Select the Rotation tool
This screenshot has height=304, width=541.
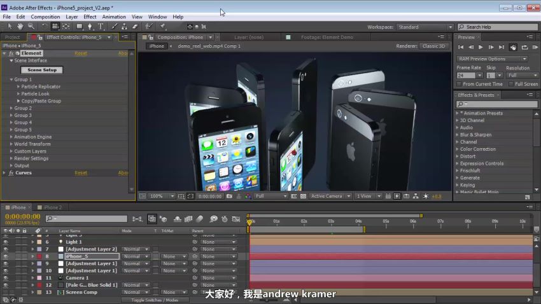[x=44, y=26]
